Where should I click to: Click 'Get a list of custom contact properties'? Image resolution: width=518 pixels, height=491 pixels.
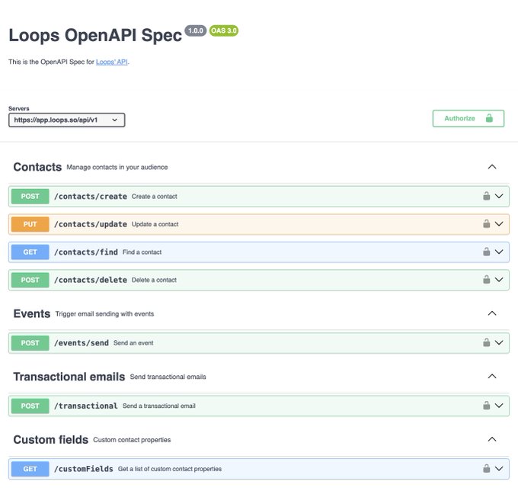click(170, 469)
